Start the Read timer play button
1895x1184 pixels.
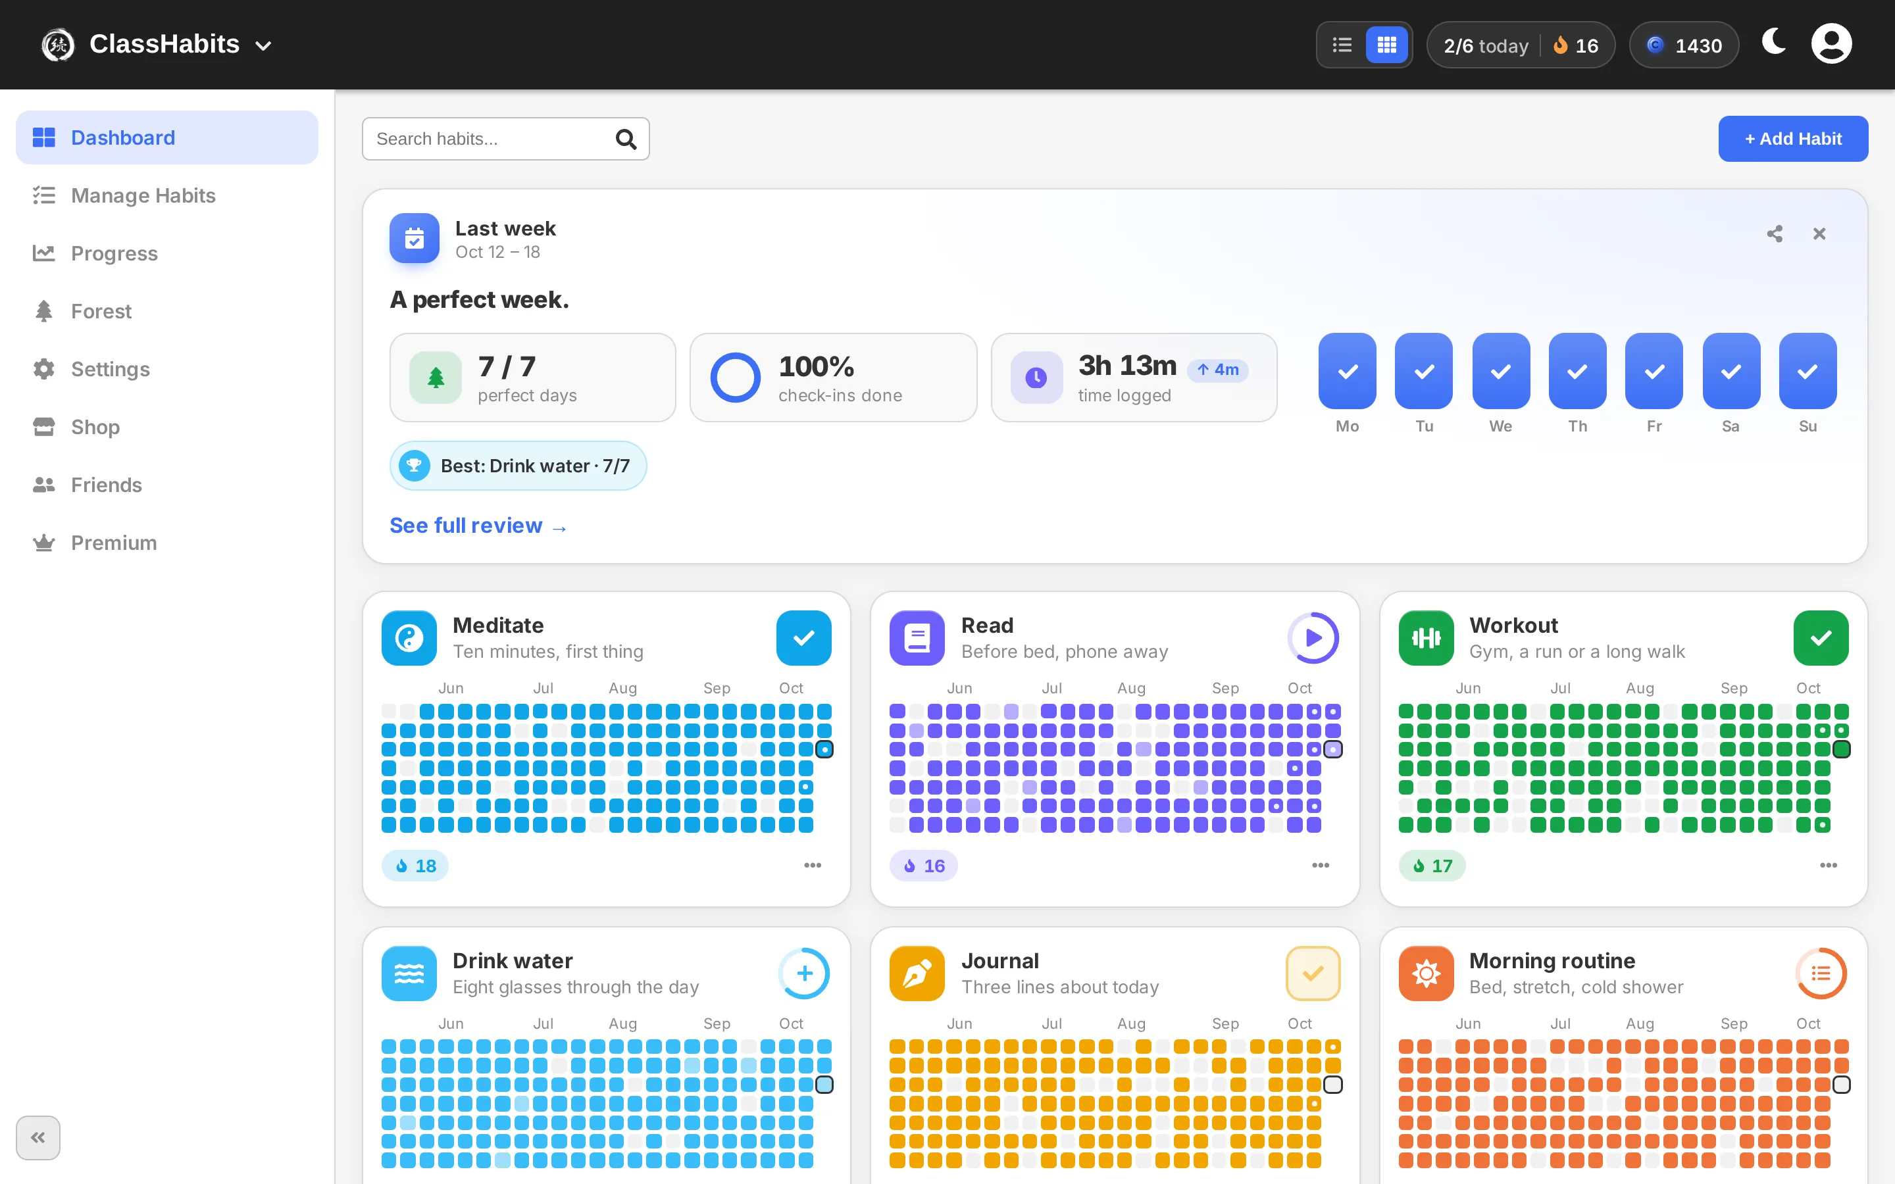click(1313, 638)
